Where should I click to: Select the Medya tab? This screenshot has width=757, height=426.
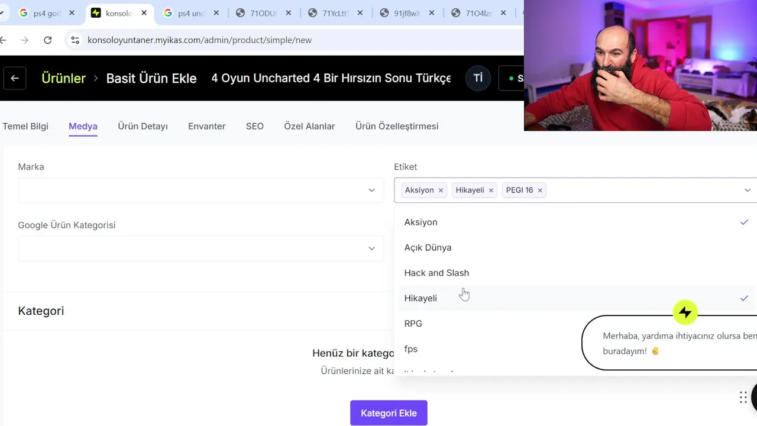click(x=83, y=126)
